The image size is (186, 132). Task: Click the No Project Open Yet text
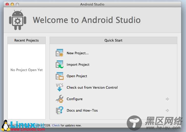click(x=27, y=70)
